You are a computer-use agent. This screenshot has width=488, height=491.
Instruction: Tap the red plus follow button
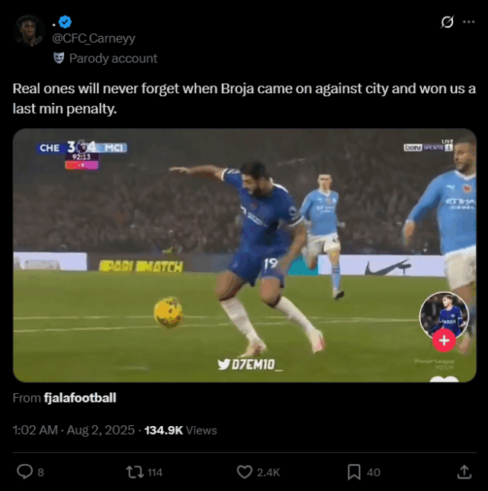tap(444, 340)
